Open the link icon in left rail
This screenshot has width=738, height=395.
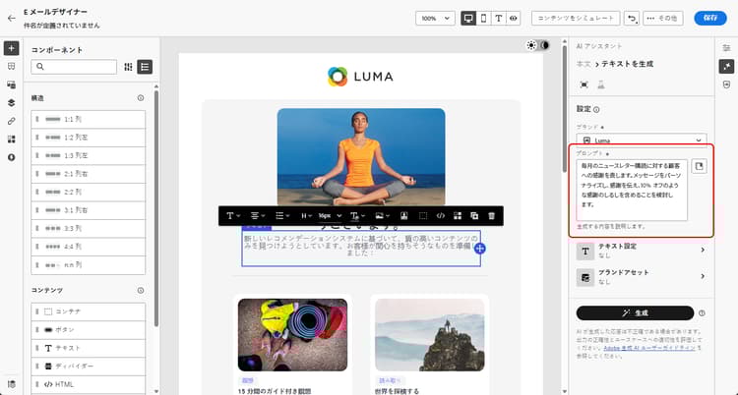(11, 121)
